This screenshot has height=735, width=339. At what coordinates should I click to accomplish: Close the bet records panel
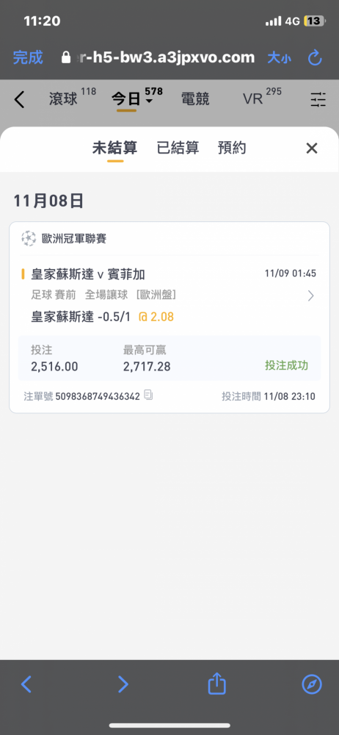coord(312,148)
